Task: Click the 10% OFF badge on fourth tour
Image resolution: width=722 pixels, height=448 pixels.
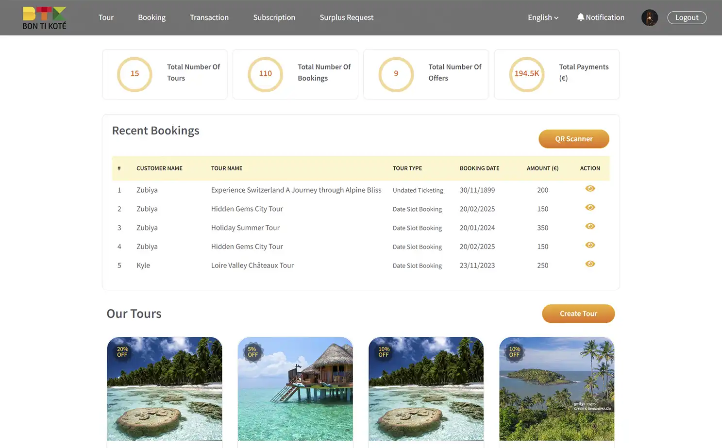Action: pos(514,352)
